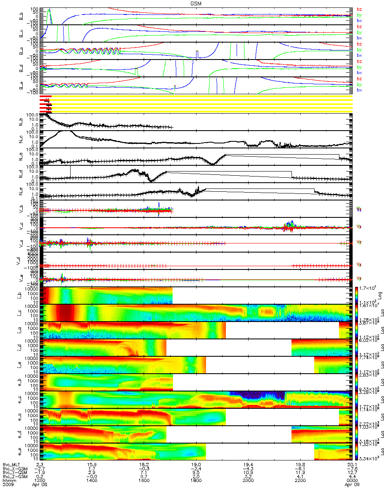384x496 pixels.
Task: Click the MLT value 19.4
Action: [x=248, y=465]
